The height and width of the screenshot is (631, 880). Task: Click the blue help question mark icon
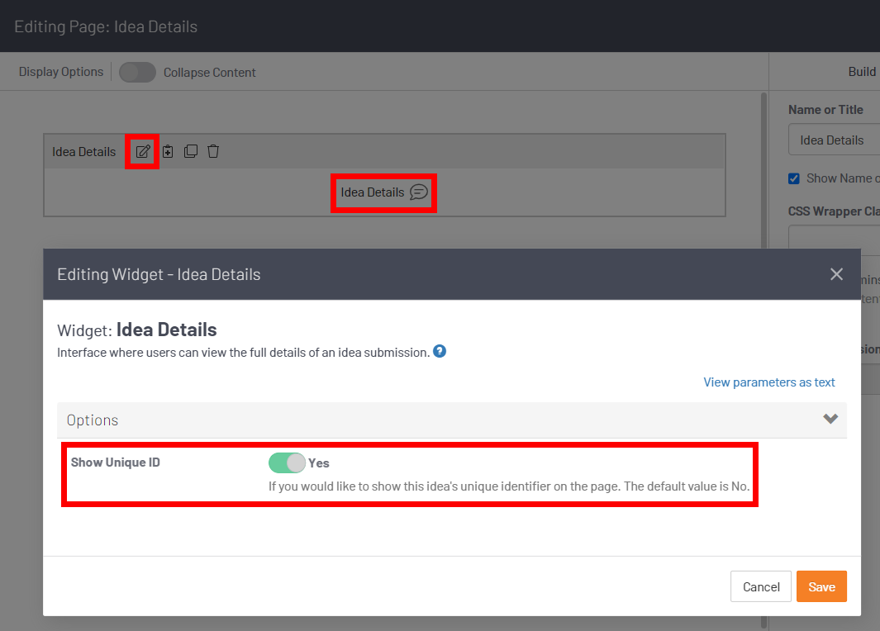pos(440,352)
